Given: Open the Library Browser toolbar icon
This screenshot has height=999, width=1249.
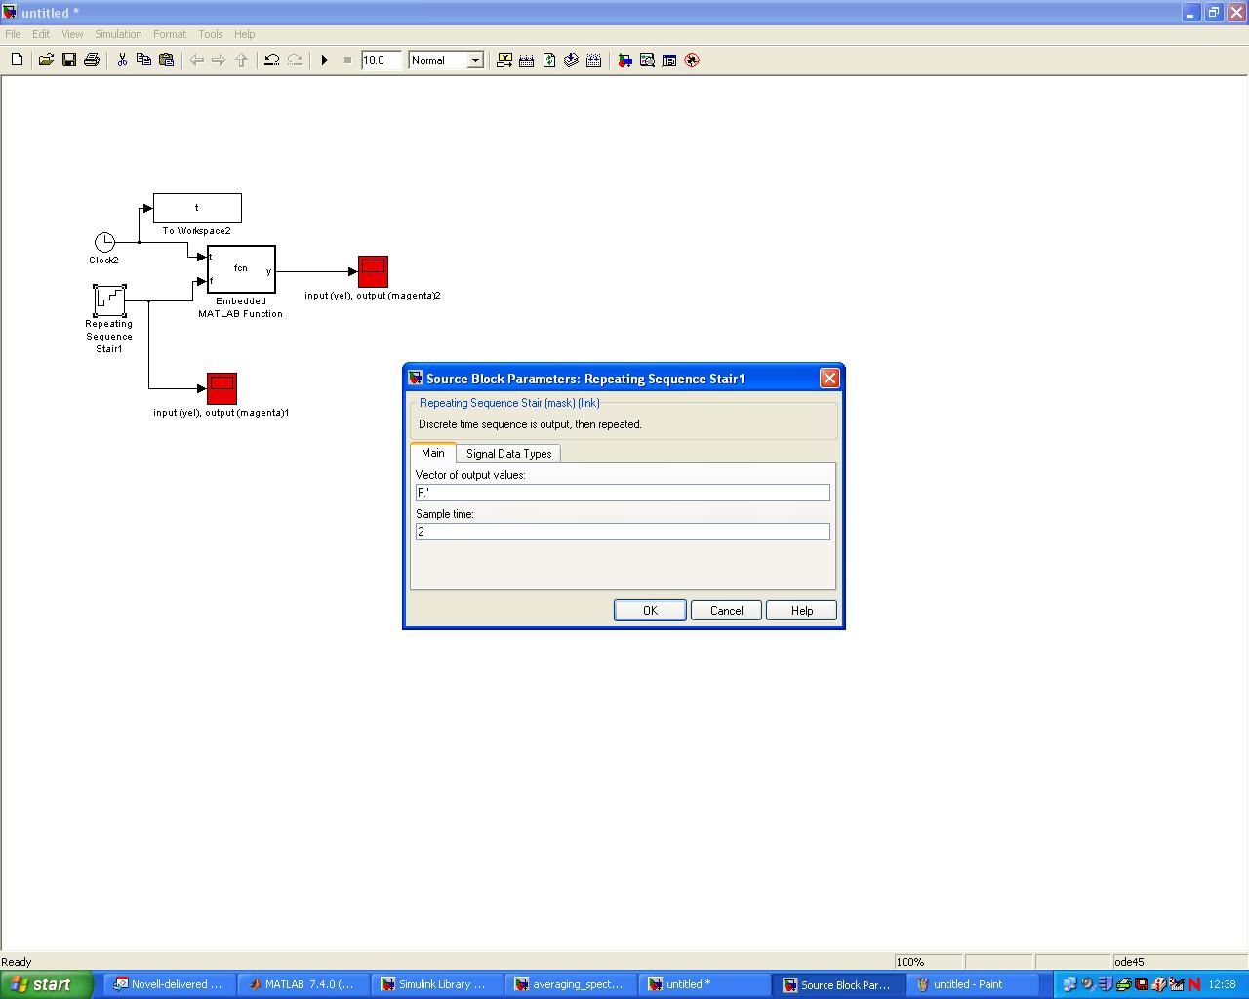Looking at the screenshot, I should point(624,60).
